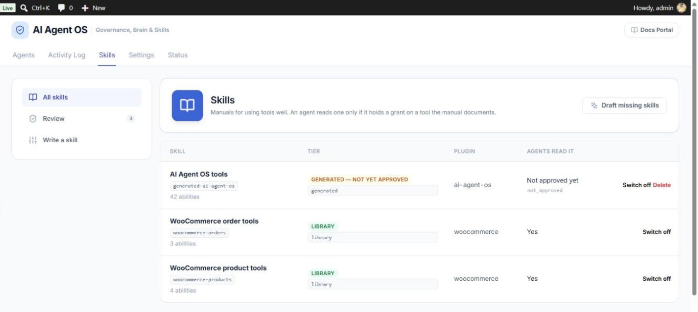This screenshot has width=698, height=312.
Task: Switch off WooCommerce order tools skill
Action: coord(656,232)
